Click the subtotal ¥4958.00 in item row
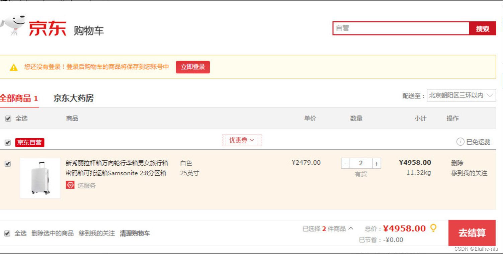 [415, 163]
